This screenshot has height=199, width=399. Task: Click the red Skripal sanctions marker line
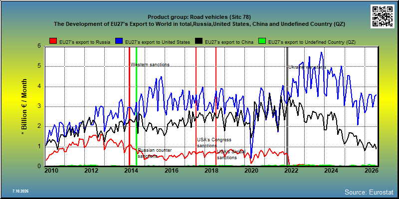click(216, 106)
